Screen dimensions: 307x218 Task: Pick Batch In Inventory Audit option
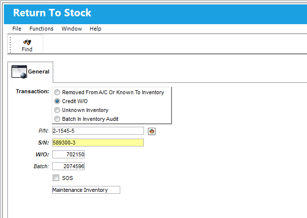(58, 119)
